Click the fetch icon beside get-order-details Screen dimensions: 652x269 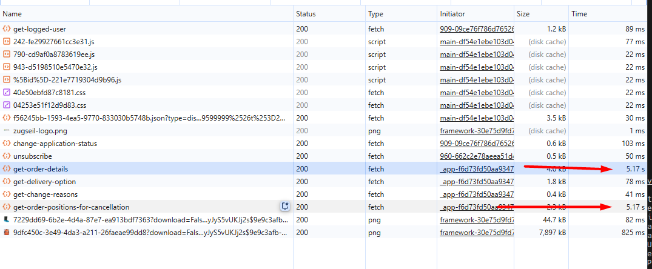click(x=7, y=169)
